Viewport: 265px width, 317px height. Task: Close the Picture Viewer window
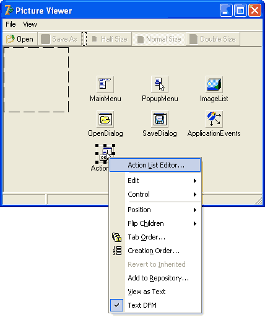(254, 10)
